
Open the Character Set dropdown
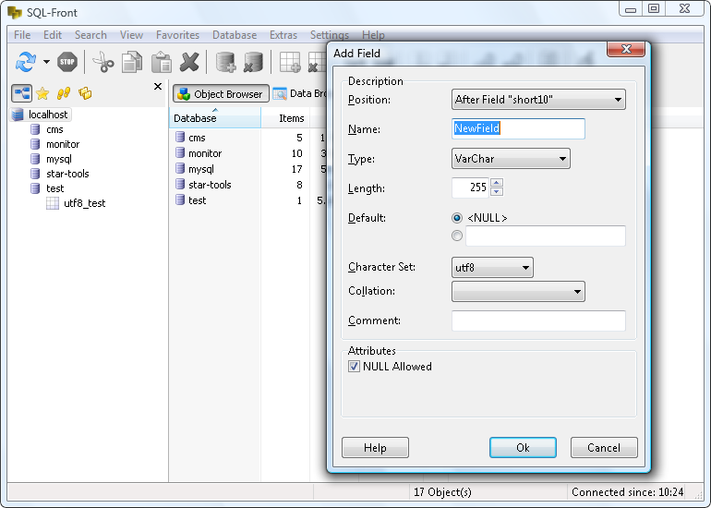pos(492,268)
